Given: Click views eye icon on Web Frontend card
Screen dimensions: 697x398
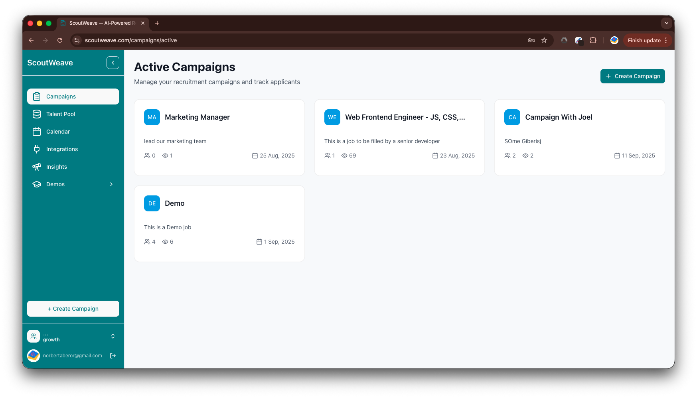Looking at the screenshot, I should [344, 156].
